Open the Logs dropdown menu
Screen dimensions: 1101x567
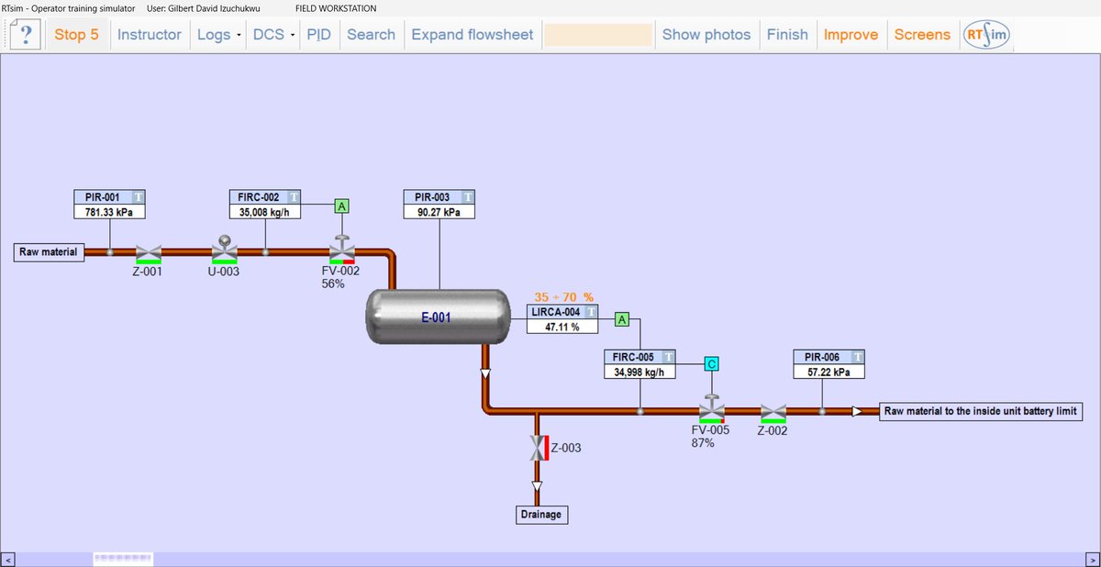point(218,35)
